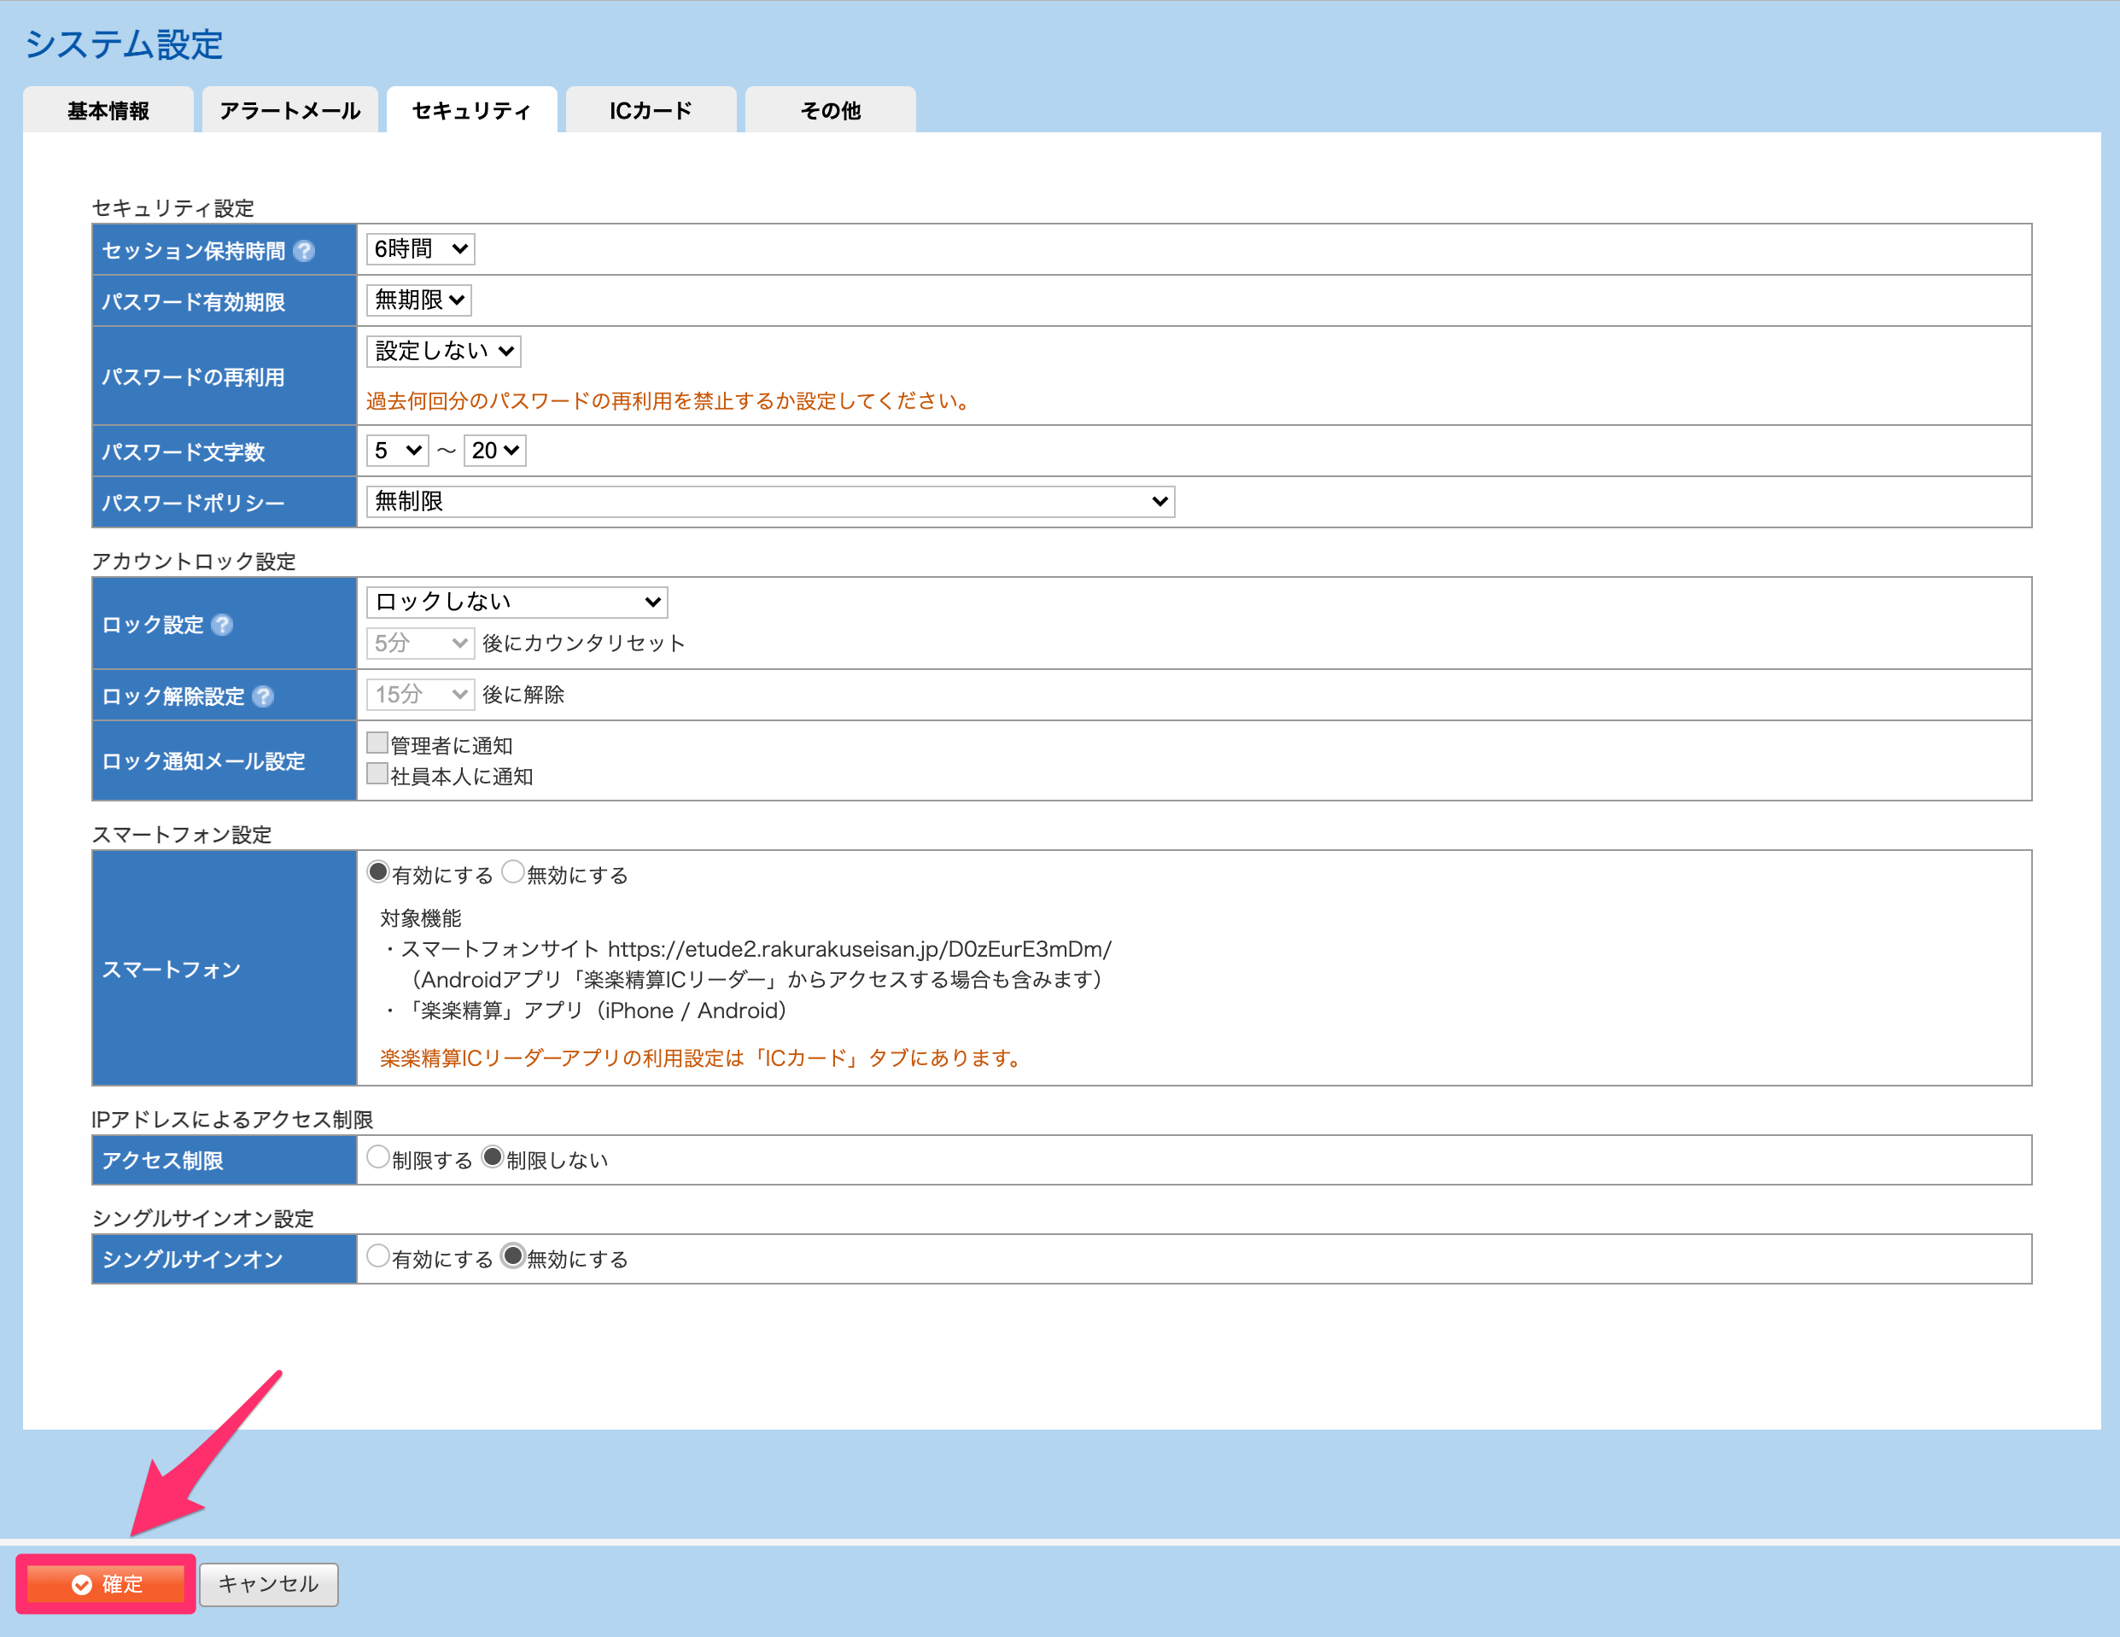This screenshot has width=2120, height=1637.
Task: Select アクセス制限 制限しない radio button
Action: pos(493,1157)
